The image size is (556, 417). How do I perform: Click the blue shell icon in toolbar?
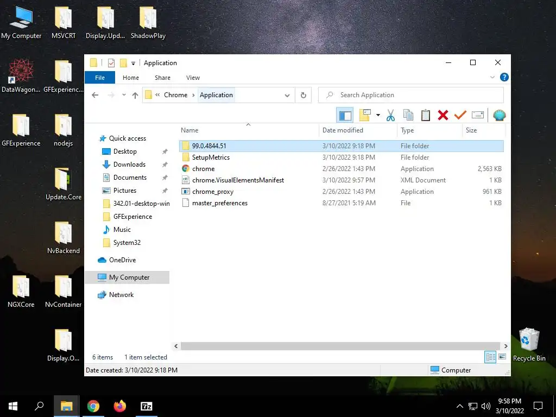(500, 115)
